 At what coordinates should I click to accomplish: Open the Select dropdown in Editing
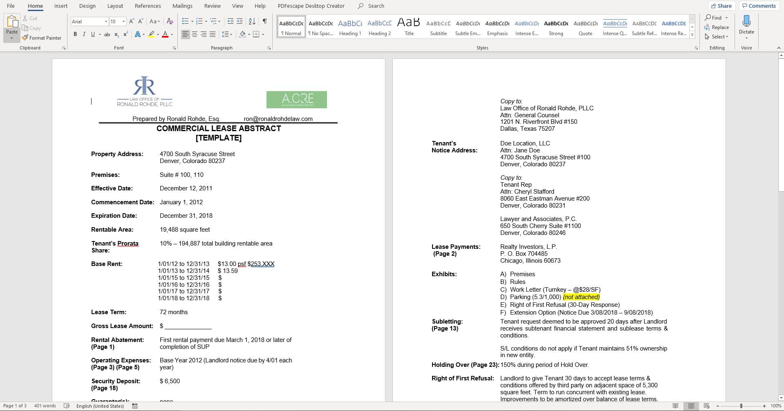click(717, 37)
